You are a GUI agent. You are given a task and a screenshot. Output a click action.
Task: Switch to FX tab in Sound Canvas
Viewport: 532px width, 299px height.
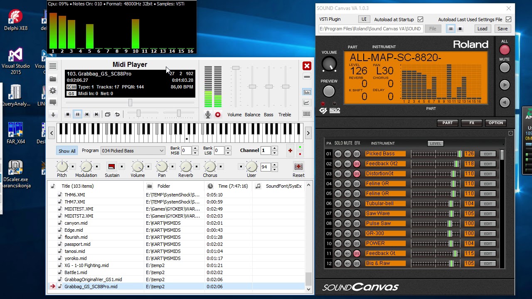click(x=472, y=123)
